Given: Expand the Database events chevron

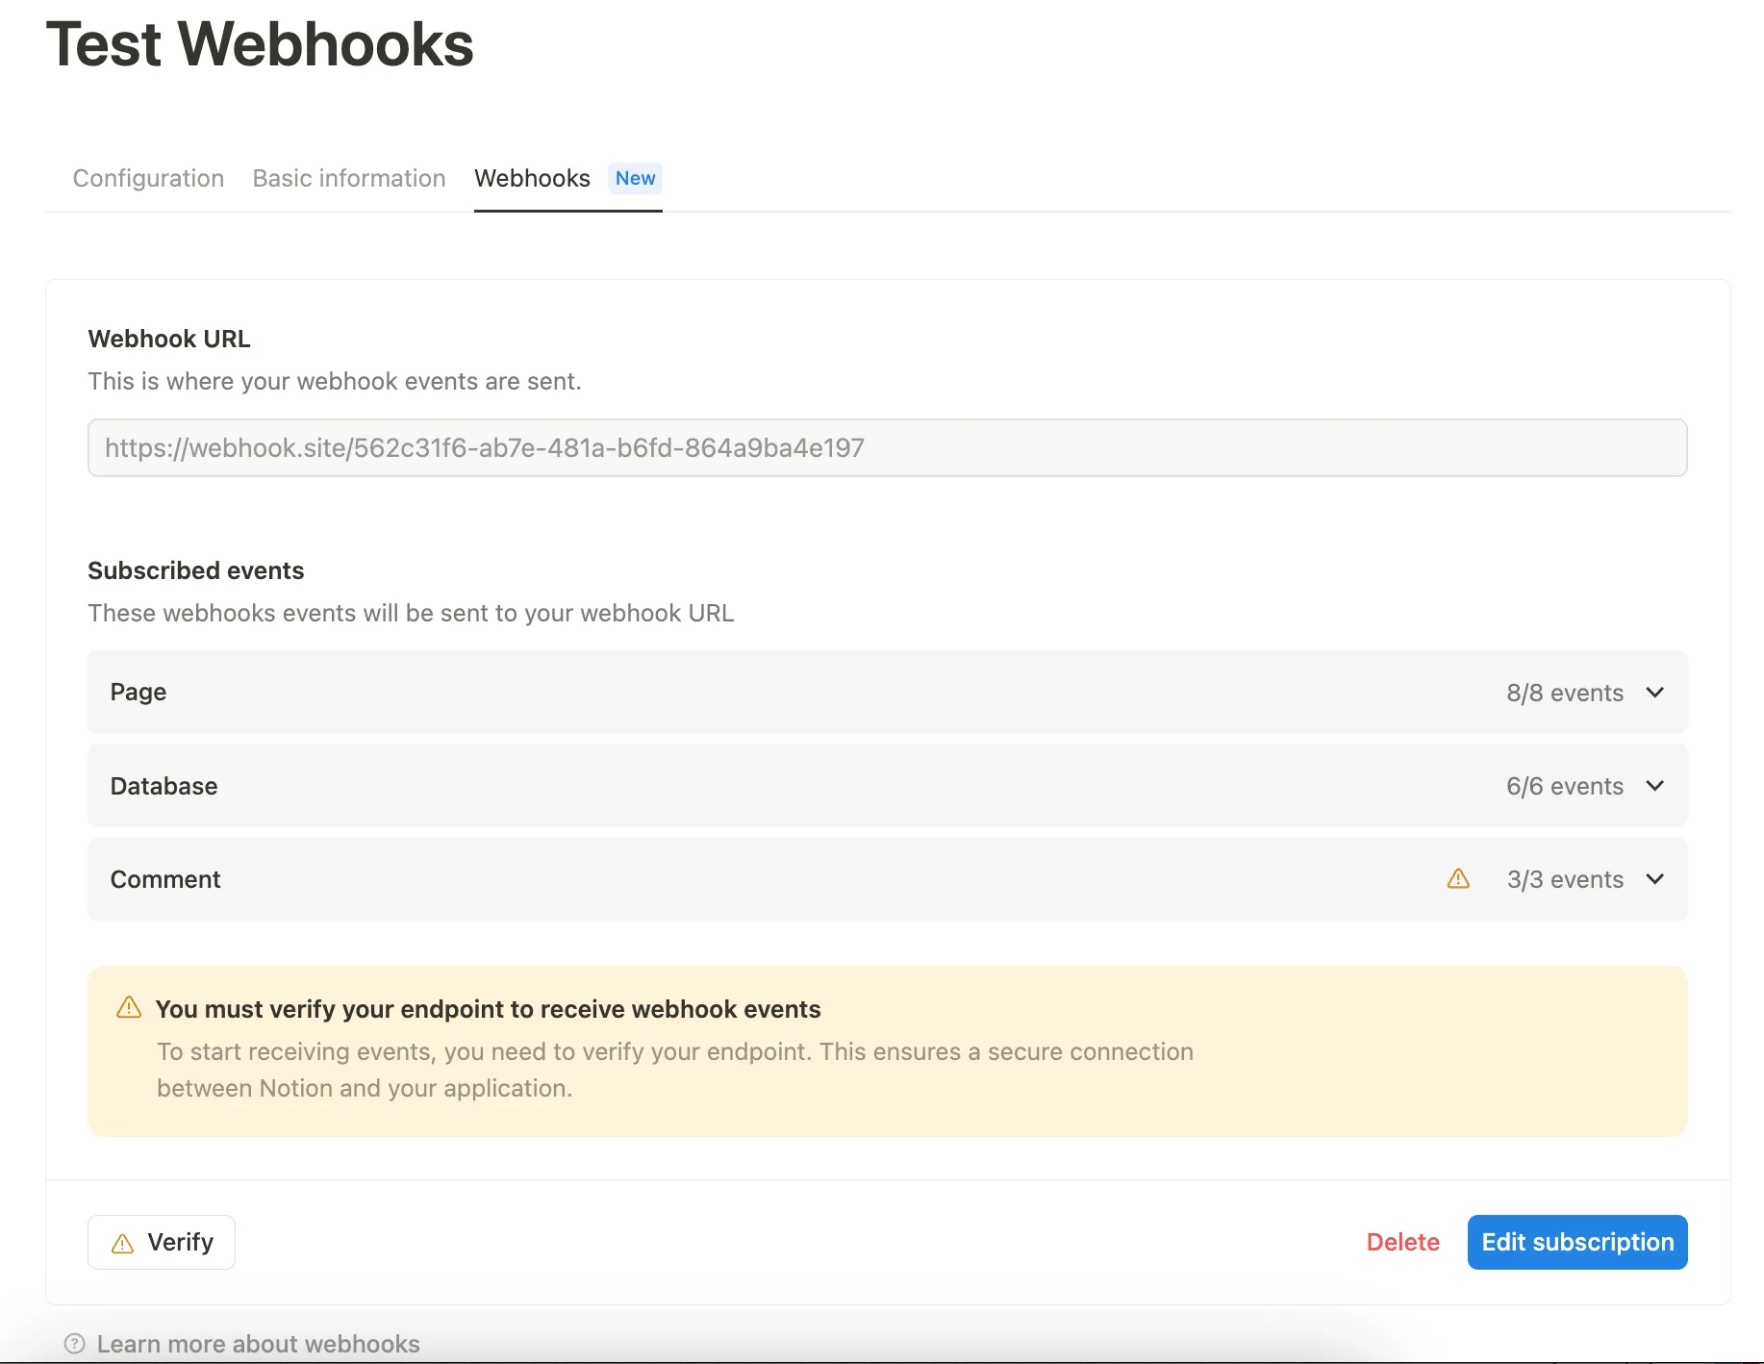Looking at the screenshot, I should 1654,786.
